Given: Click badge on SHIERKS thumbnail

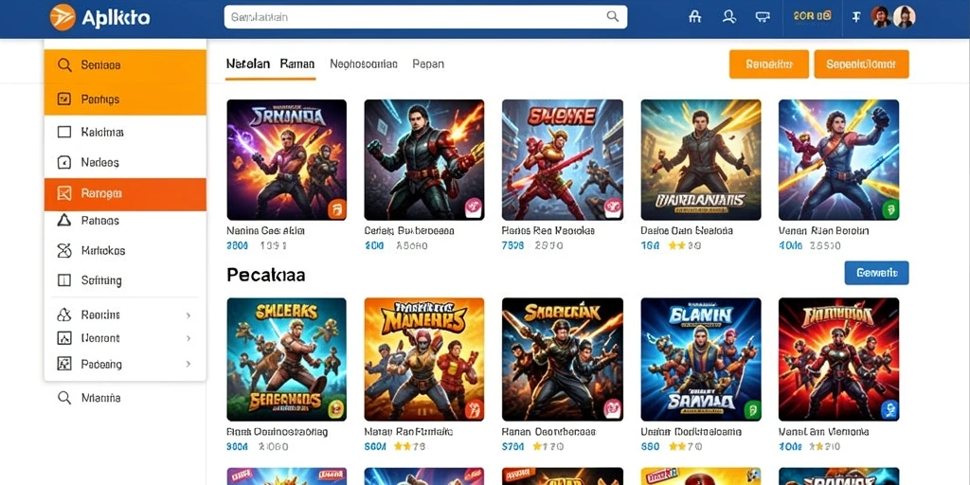Looking at the screenshot, I should pyautogui.click(x=336, y=408).
